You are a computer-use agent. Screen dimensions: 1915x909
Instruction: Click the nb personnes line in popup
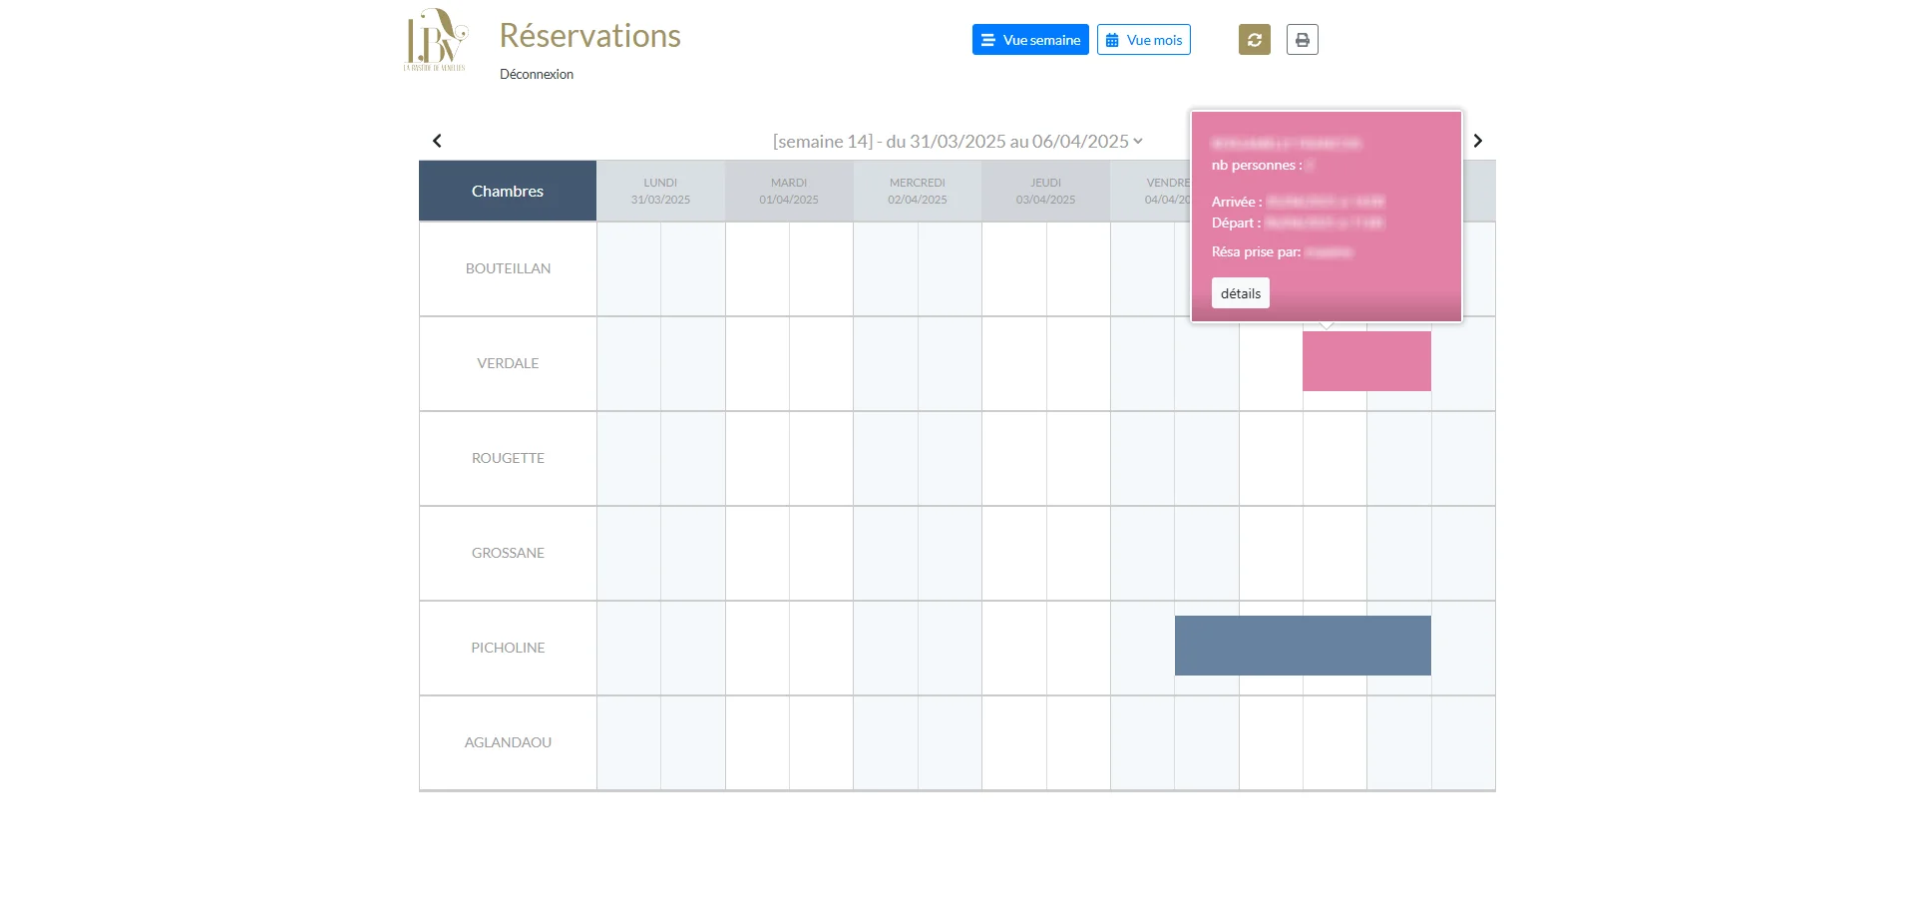coord(1263,166)
